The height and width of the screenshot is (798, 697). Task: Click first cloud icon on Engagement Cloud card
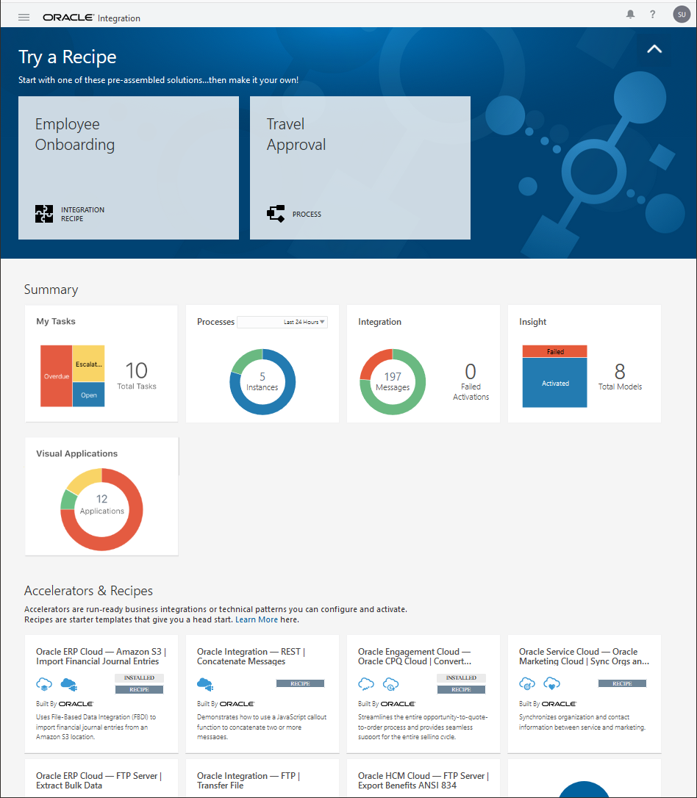(x=366, y=684)
